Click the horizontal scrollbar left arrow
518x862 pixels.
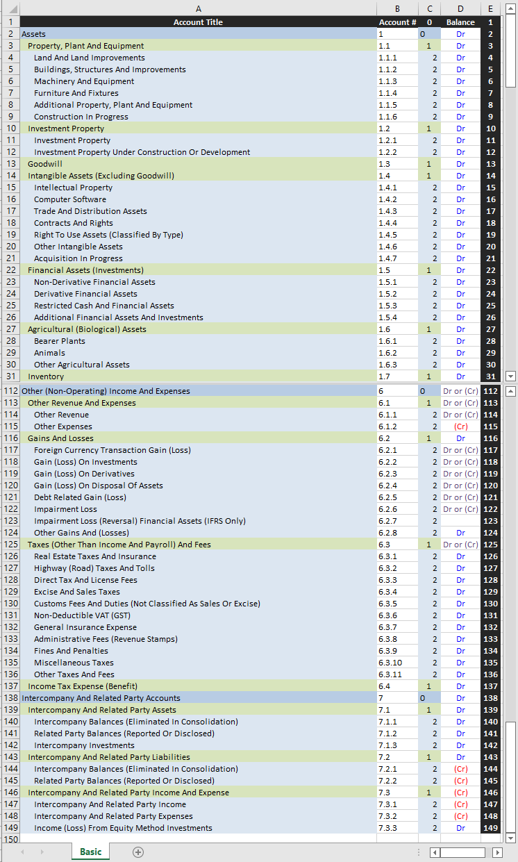[435, 852]
